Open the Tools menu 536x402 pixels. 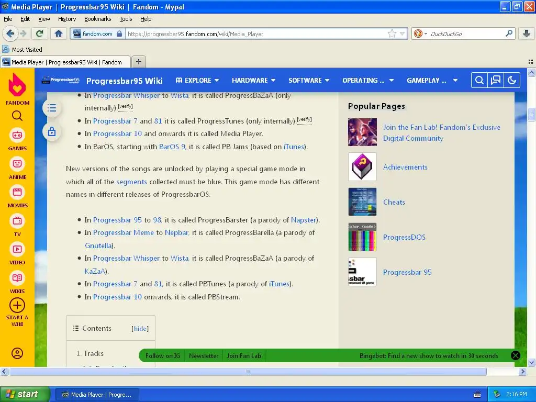pyautogui.click(x=126, y=19)
